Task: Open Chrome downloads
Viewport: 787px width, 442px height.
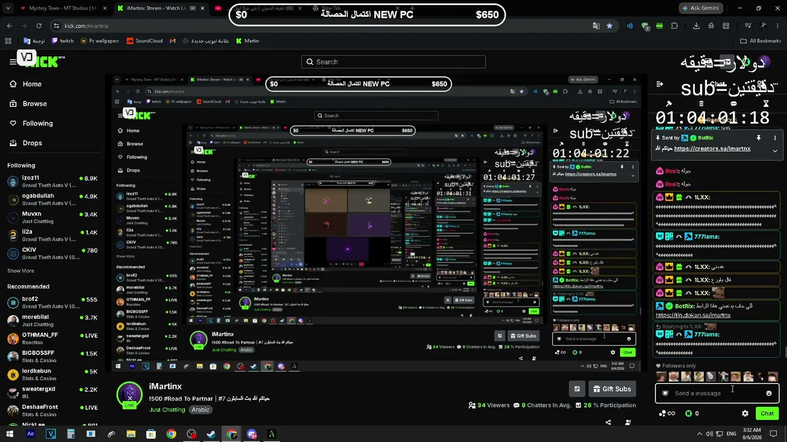Action: (x=696, y=26)
